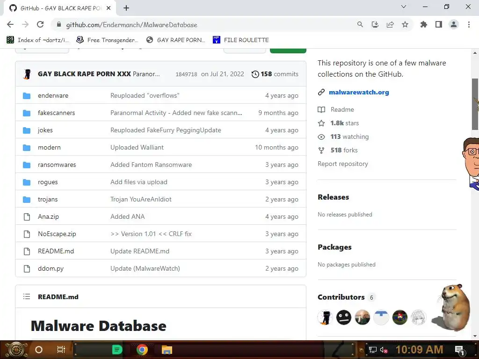Open the Start menu orb on taskbar

[x=16, y=350]
